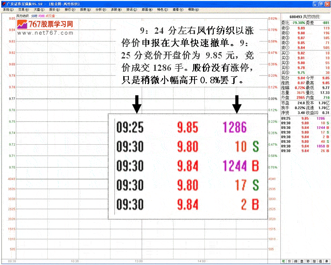This screenshot has height=265, width=331.
Task: Expand the 报价 dropdown menu
Action: tap(54, 9)
